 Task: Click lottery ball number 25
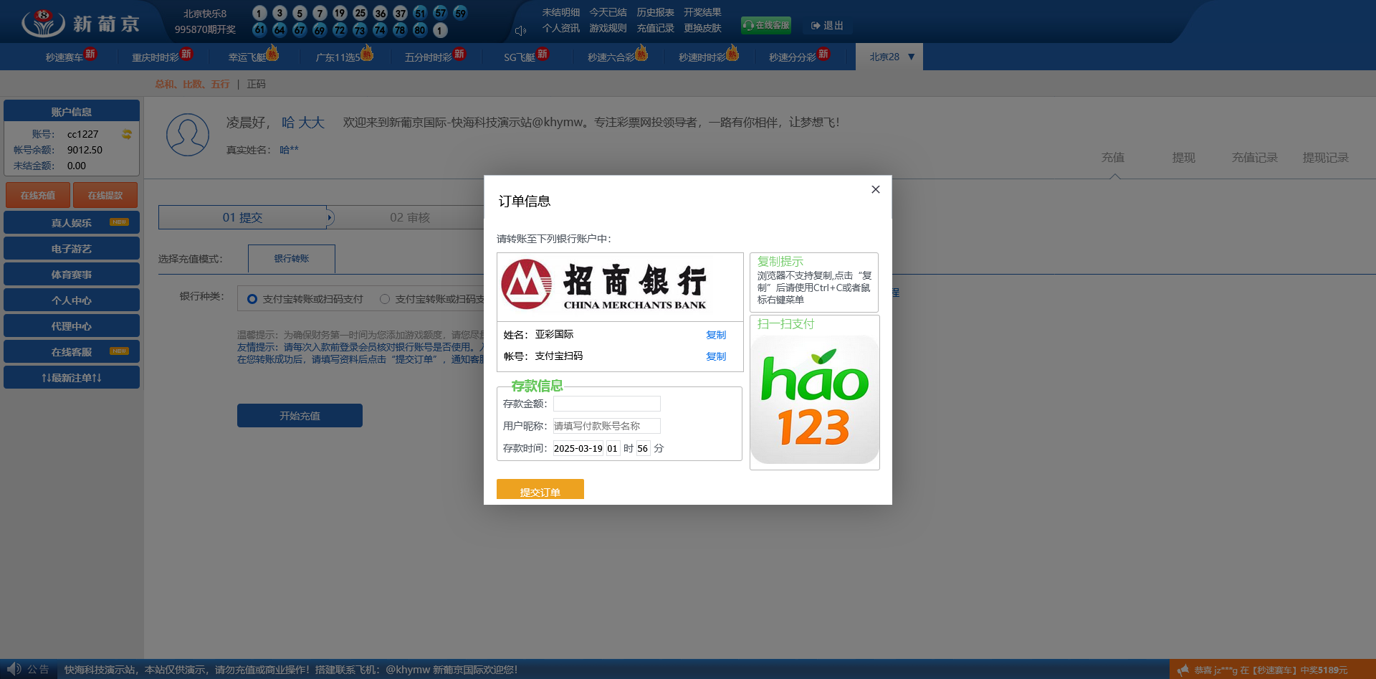(360, 13)
